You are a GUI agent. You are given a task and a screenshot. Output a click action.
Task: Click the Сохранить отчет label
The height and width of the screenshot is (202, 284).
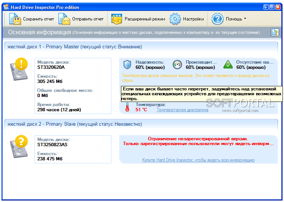click(39, 19)
